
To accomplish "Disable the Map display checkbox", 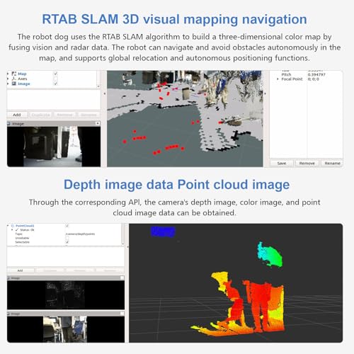I will pyautogui.click(x=55, y=74).
